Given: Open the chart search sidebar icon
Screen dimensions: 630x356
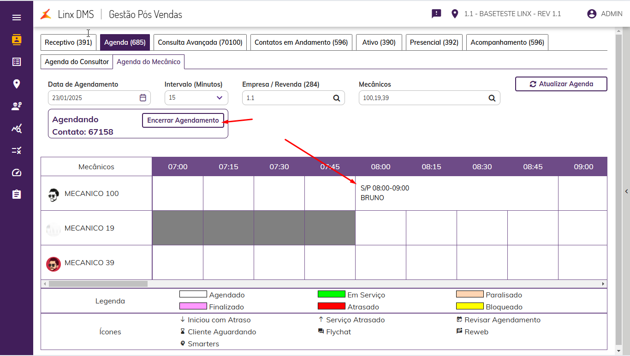Looking at the screenshot, I should [17, 128].
